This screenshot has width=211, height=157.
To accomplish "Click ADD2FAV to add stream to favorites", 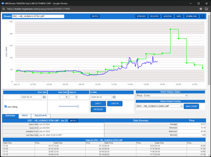I will 168,16.
